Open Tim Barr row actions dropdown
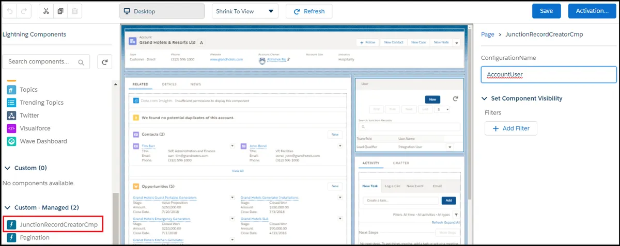 click(233, 146)
